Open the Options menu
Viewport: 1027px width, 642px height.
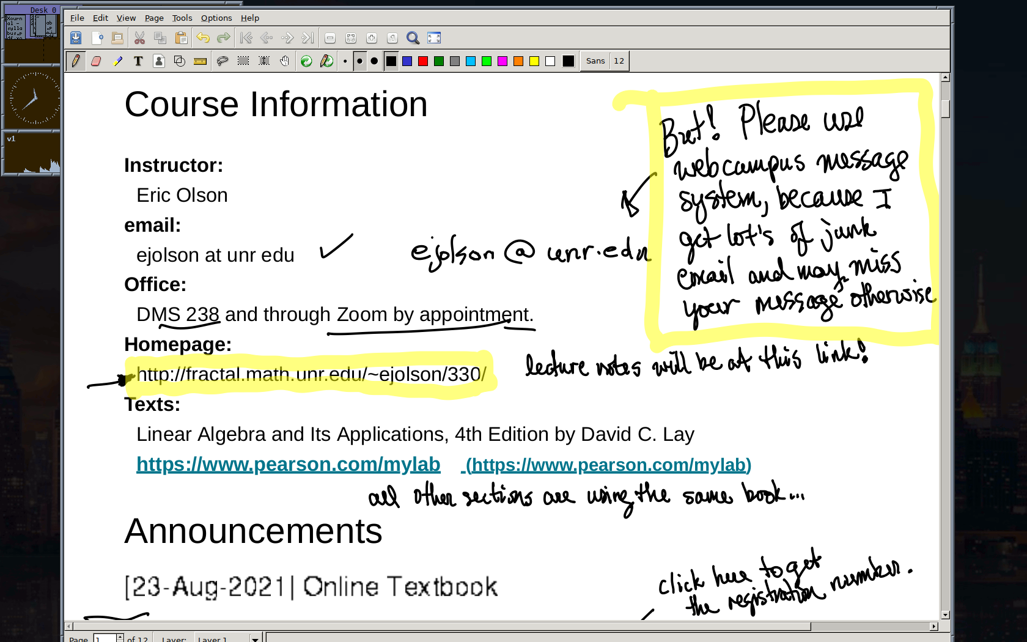(x=216, y=18)
